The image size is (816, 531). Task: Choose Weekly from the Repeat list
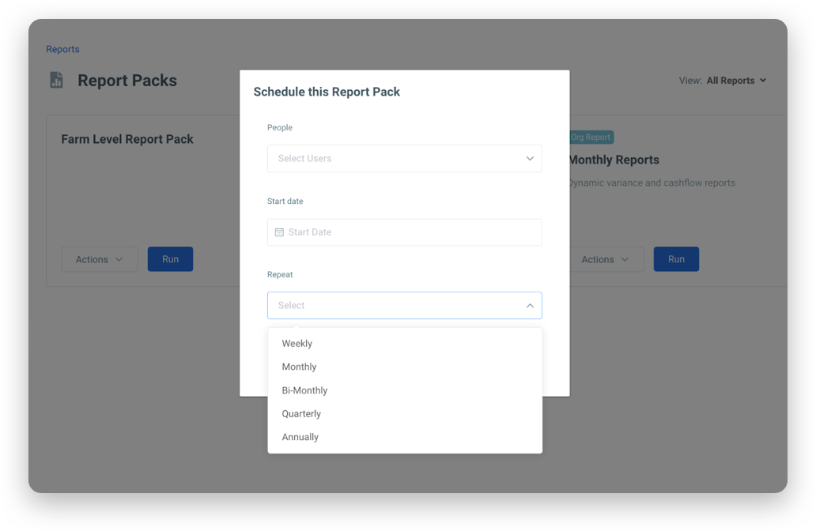pyautogui.click(x=404, y=343)
